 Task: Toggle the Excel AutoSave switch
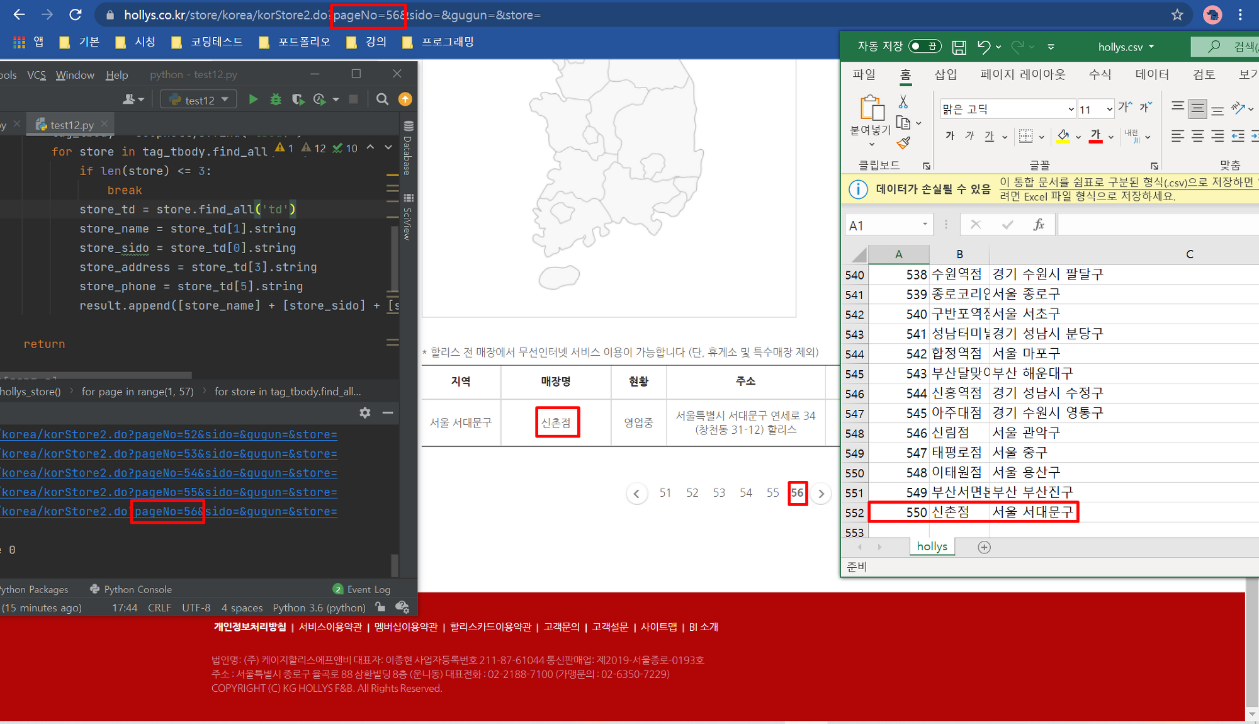point(924,46)
